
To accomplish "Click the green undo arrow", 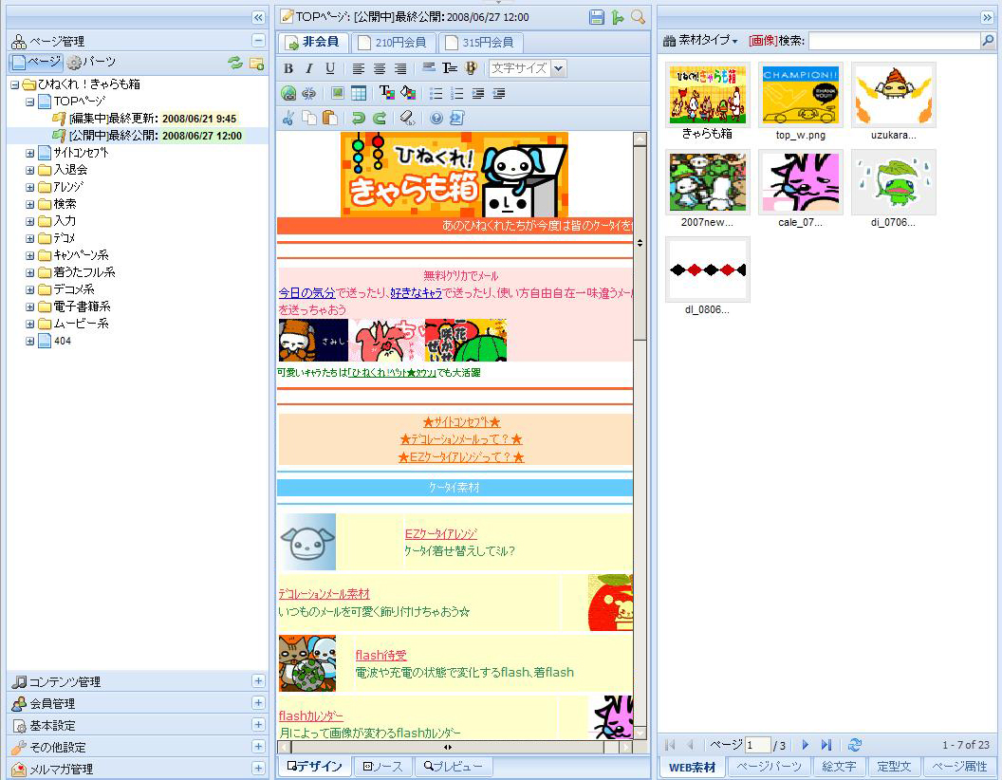I will (x=358, y=118).
